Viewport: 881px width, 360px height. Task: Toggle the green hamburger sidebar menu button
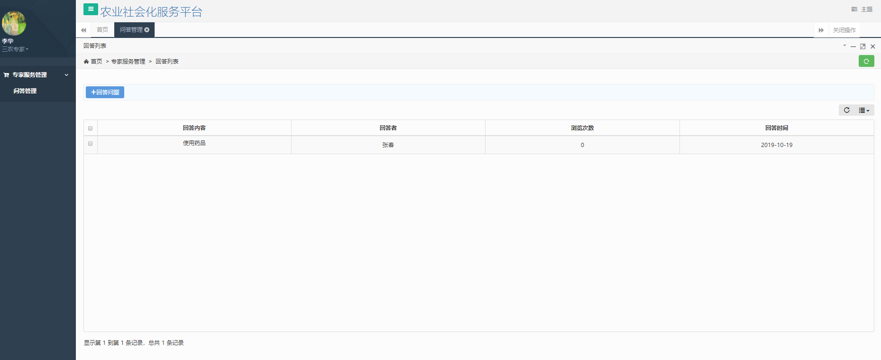click(x=91, y=9)
